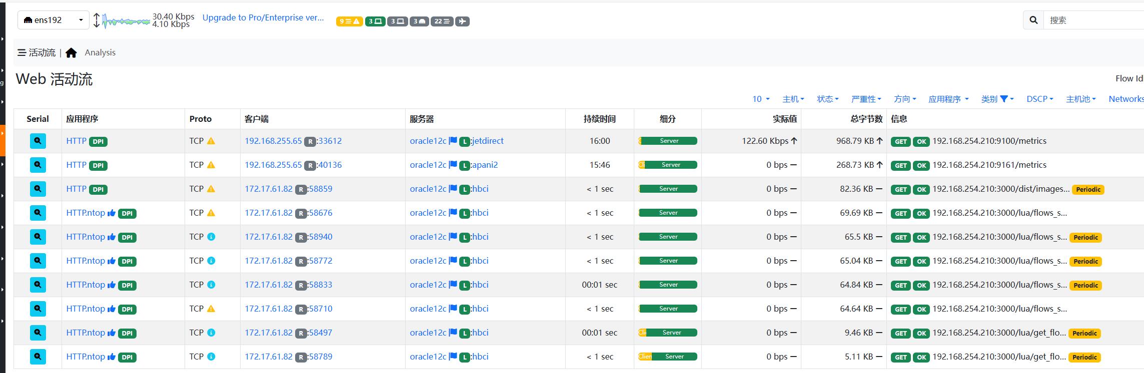Expand the 方向 filter dropdown
1144x373 pixels.
click(905, 99)
